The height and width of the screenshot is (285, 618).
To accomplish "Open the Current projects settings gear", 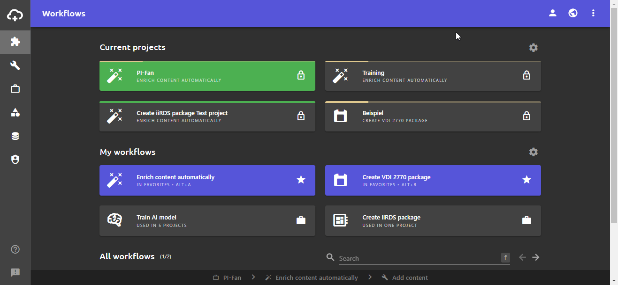I will click(x=534, y=47).
